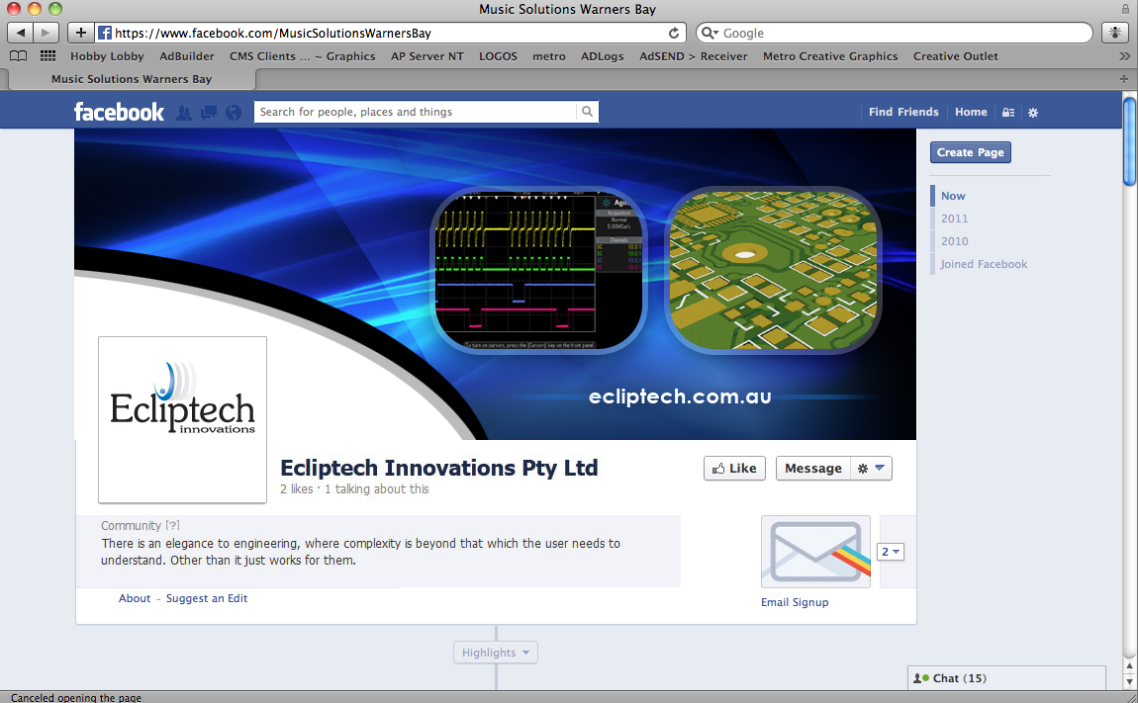The height and width of the screenshot is (703, 1138).
Task: Open the bookmarks book icon
Action: point(19,55)
